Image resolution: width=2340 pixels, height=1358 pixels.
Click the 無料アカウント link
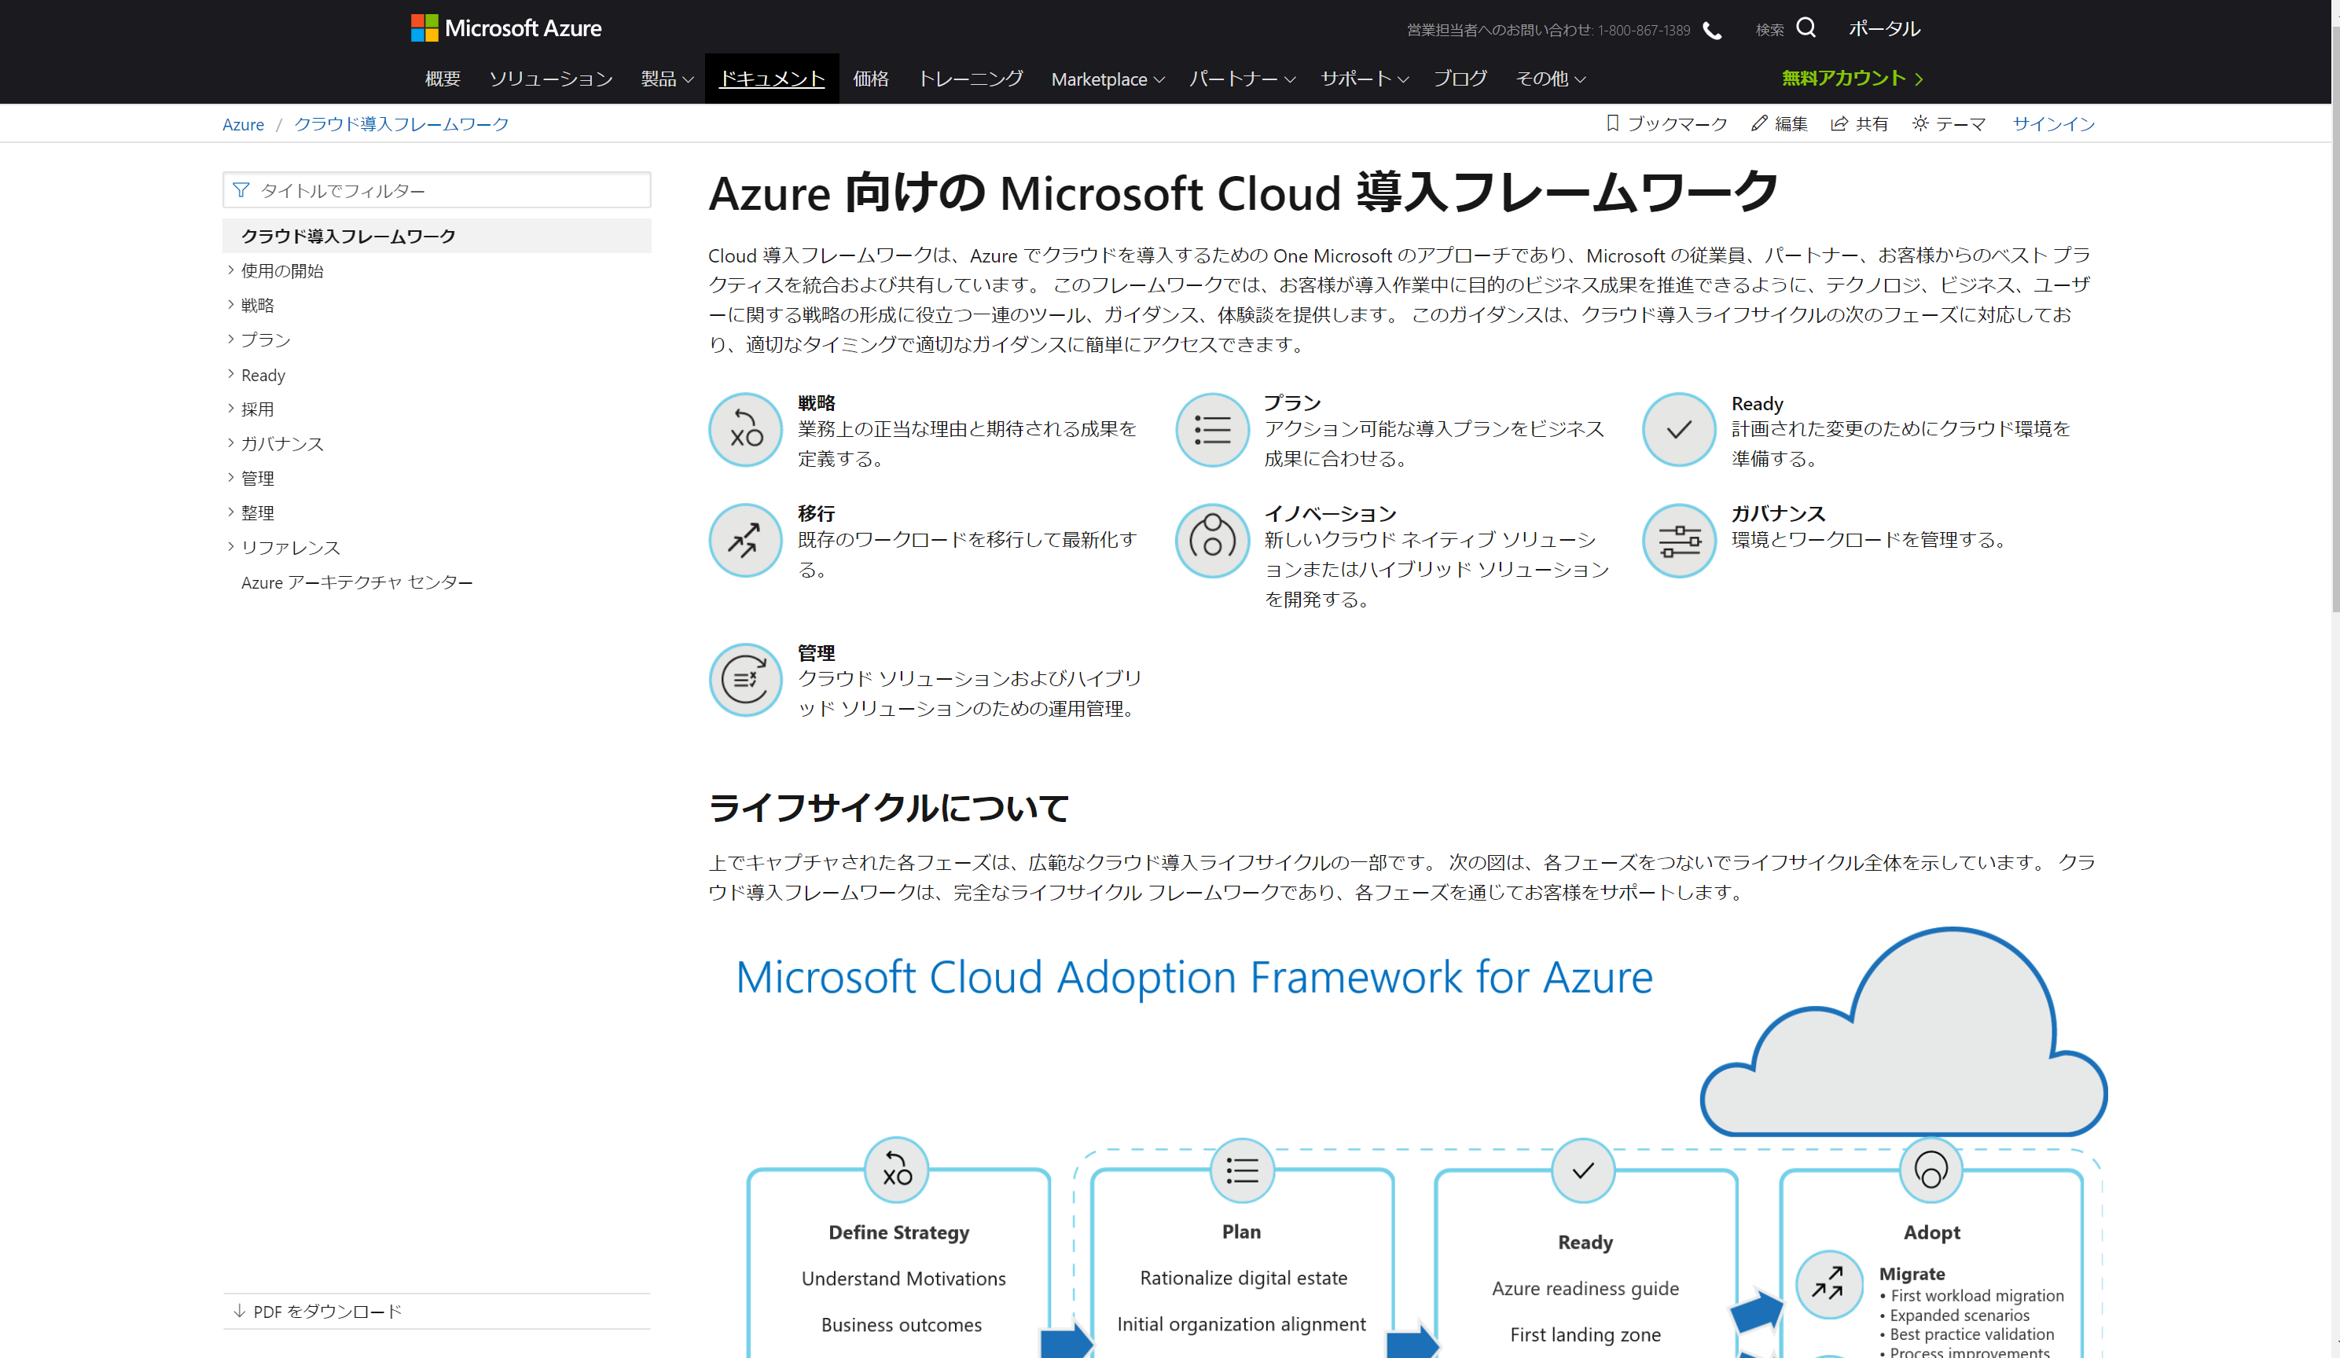[x=1850, y=79]
